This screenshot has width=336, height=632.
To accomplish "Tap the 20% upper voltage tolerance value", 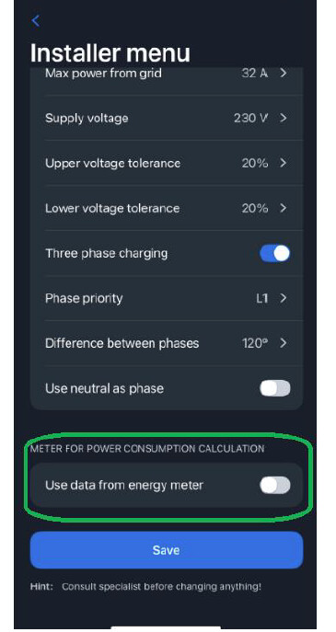I will tap(255, 163).
